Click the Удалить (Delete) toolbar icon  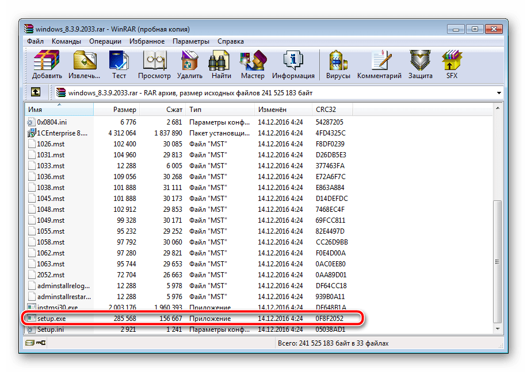[x=190, y=64]
